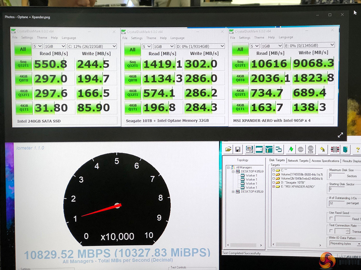Click the # of Outstanding I/Os field
The height and width of the screenshot is (270, 361).
(337, 203)
